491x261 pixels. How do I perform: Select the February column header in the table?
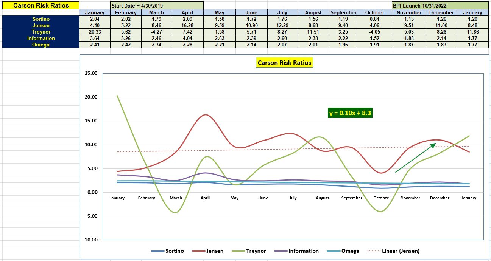pyautogui.click(x=126, y=12)
